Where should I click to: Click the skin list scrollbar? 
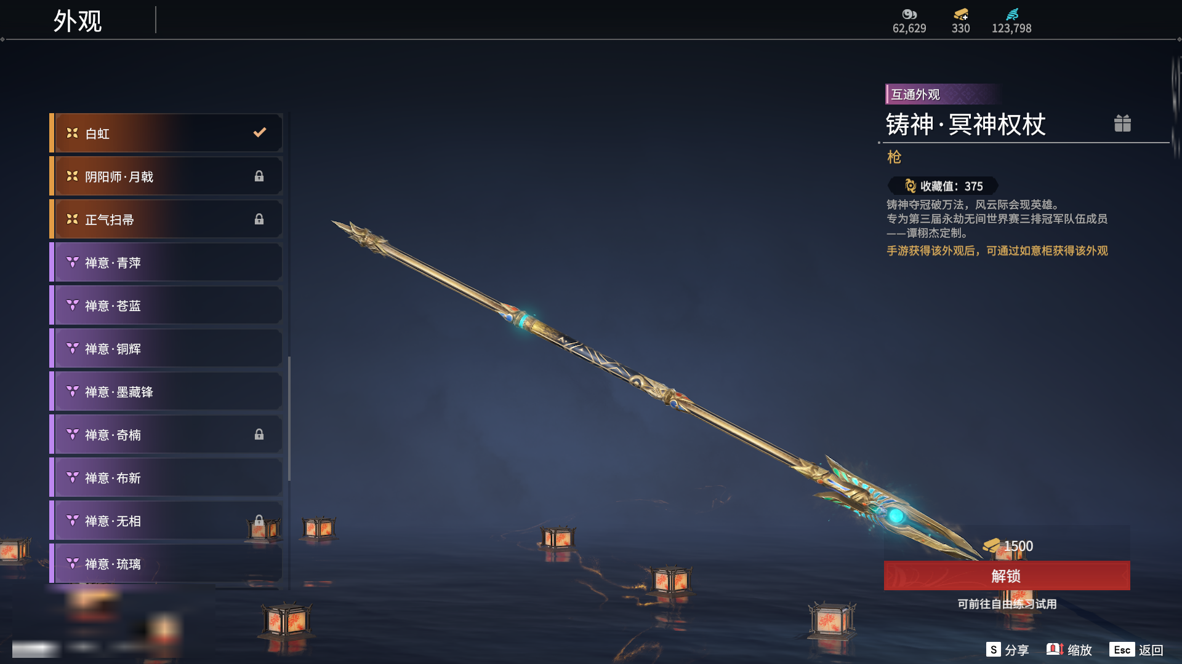289,418
